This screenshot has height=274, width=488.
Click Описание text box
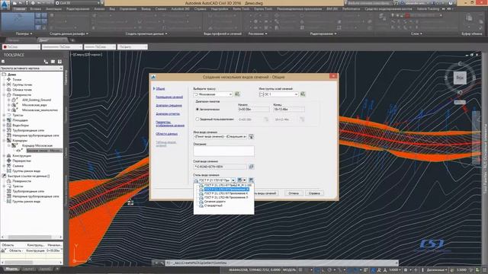click(223, 151)
